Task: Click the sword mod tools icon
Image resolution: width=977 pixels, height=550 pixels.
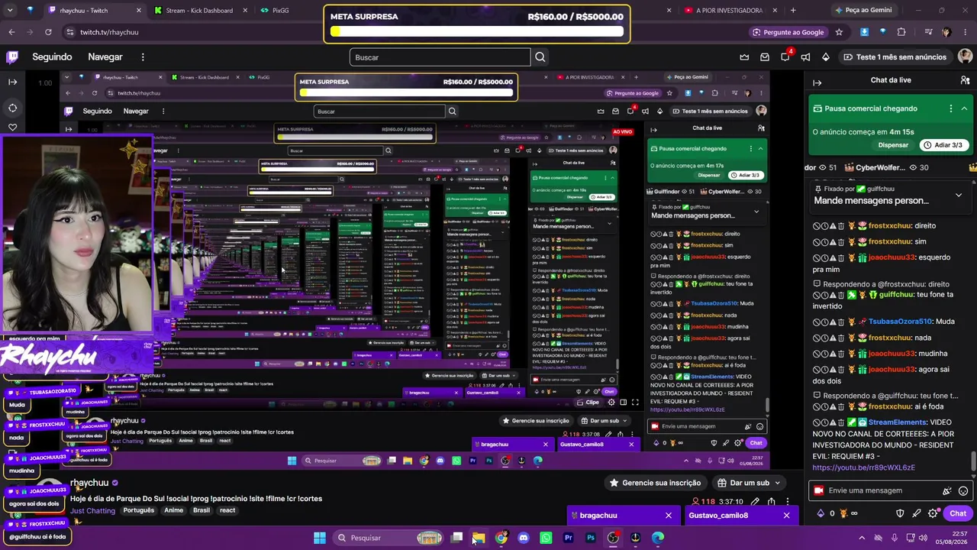Action: 917,513
